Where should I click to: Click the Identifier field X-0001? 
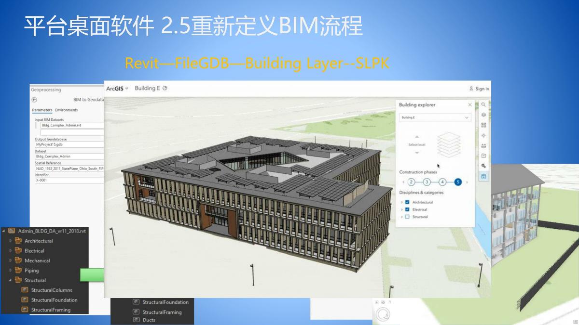(x=69, y=181)
